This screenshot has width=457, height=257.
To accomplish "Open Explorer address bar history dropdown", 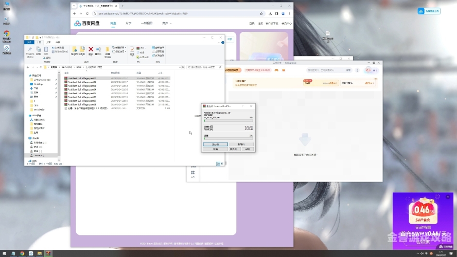I will (x=180, y=67).
